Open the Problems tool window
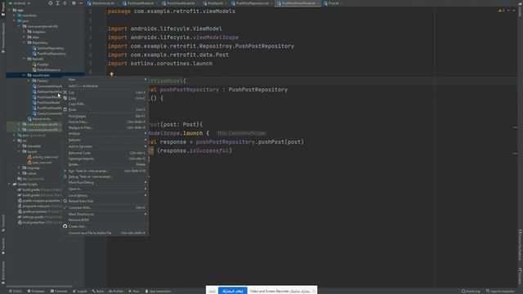The image size is (523, 294). point(36,291)
